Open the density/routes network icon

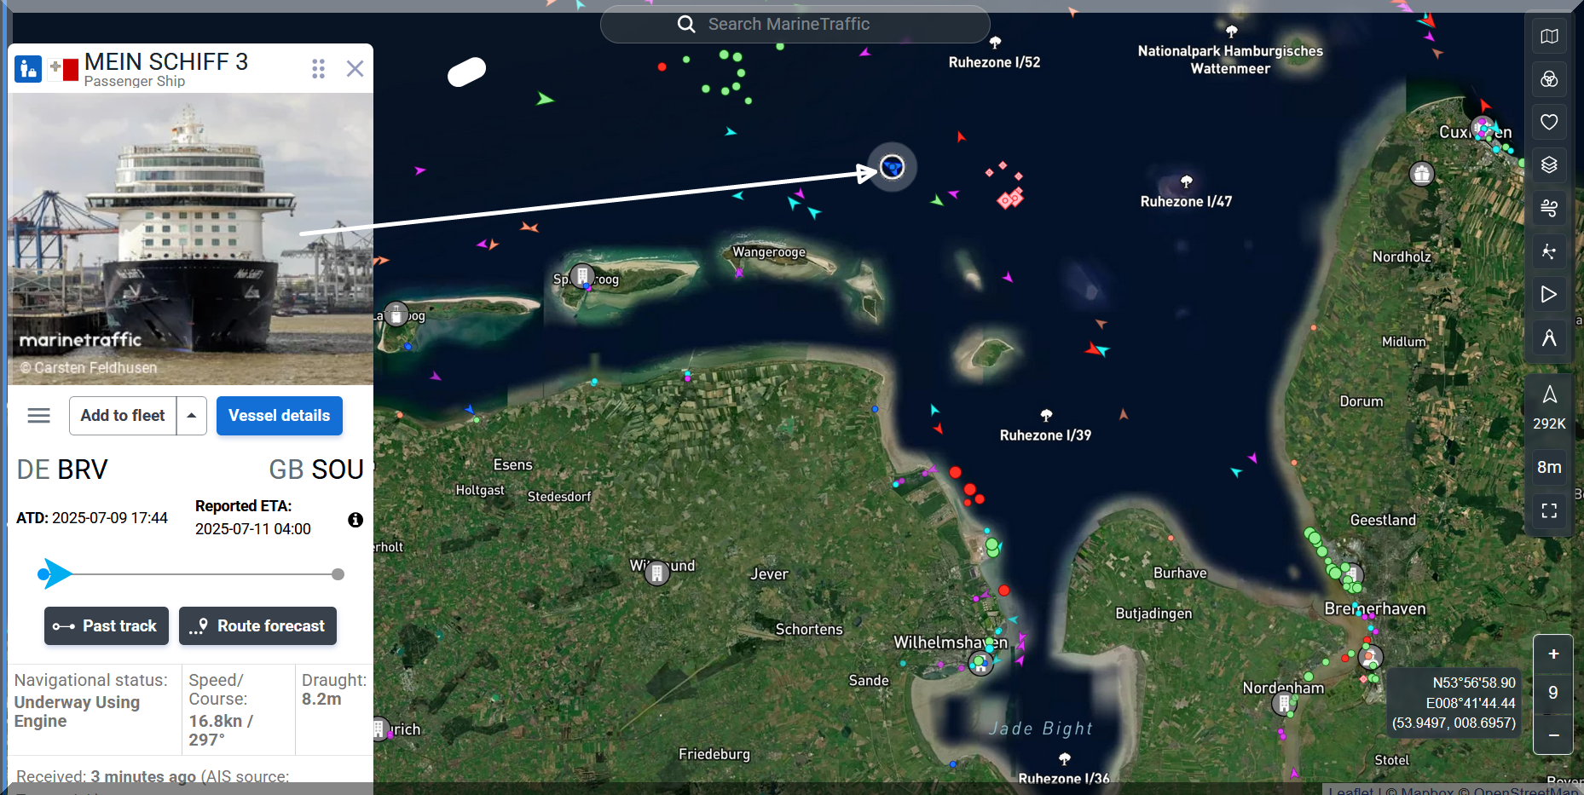pos(1549,251)
